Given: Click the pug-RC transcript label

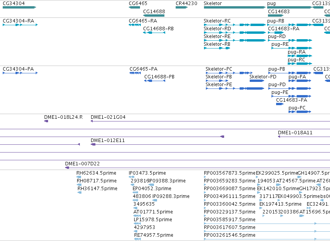Looking at the screenshot, I should tap(296, 60).
